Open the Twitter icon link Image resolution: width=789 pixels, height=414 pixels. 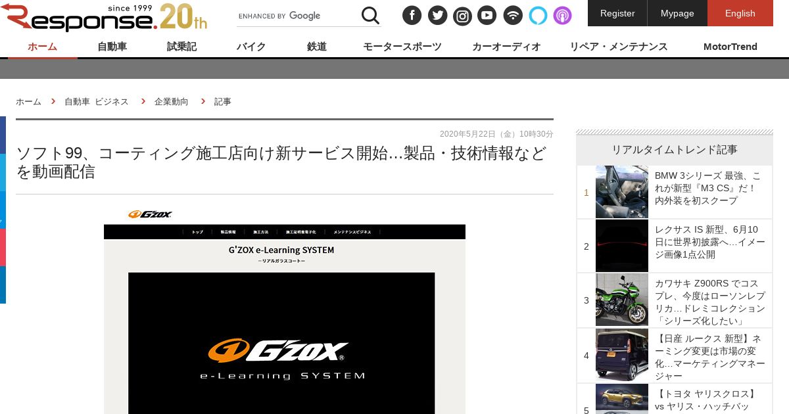pyautogui.click(x=437, y=15)
